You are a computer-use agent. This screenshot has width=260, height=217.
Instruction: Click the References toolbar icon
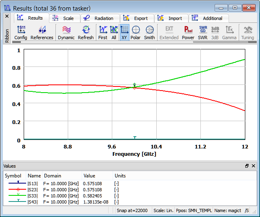click(x=42, y=32)
